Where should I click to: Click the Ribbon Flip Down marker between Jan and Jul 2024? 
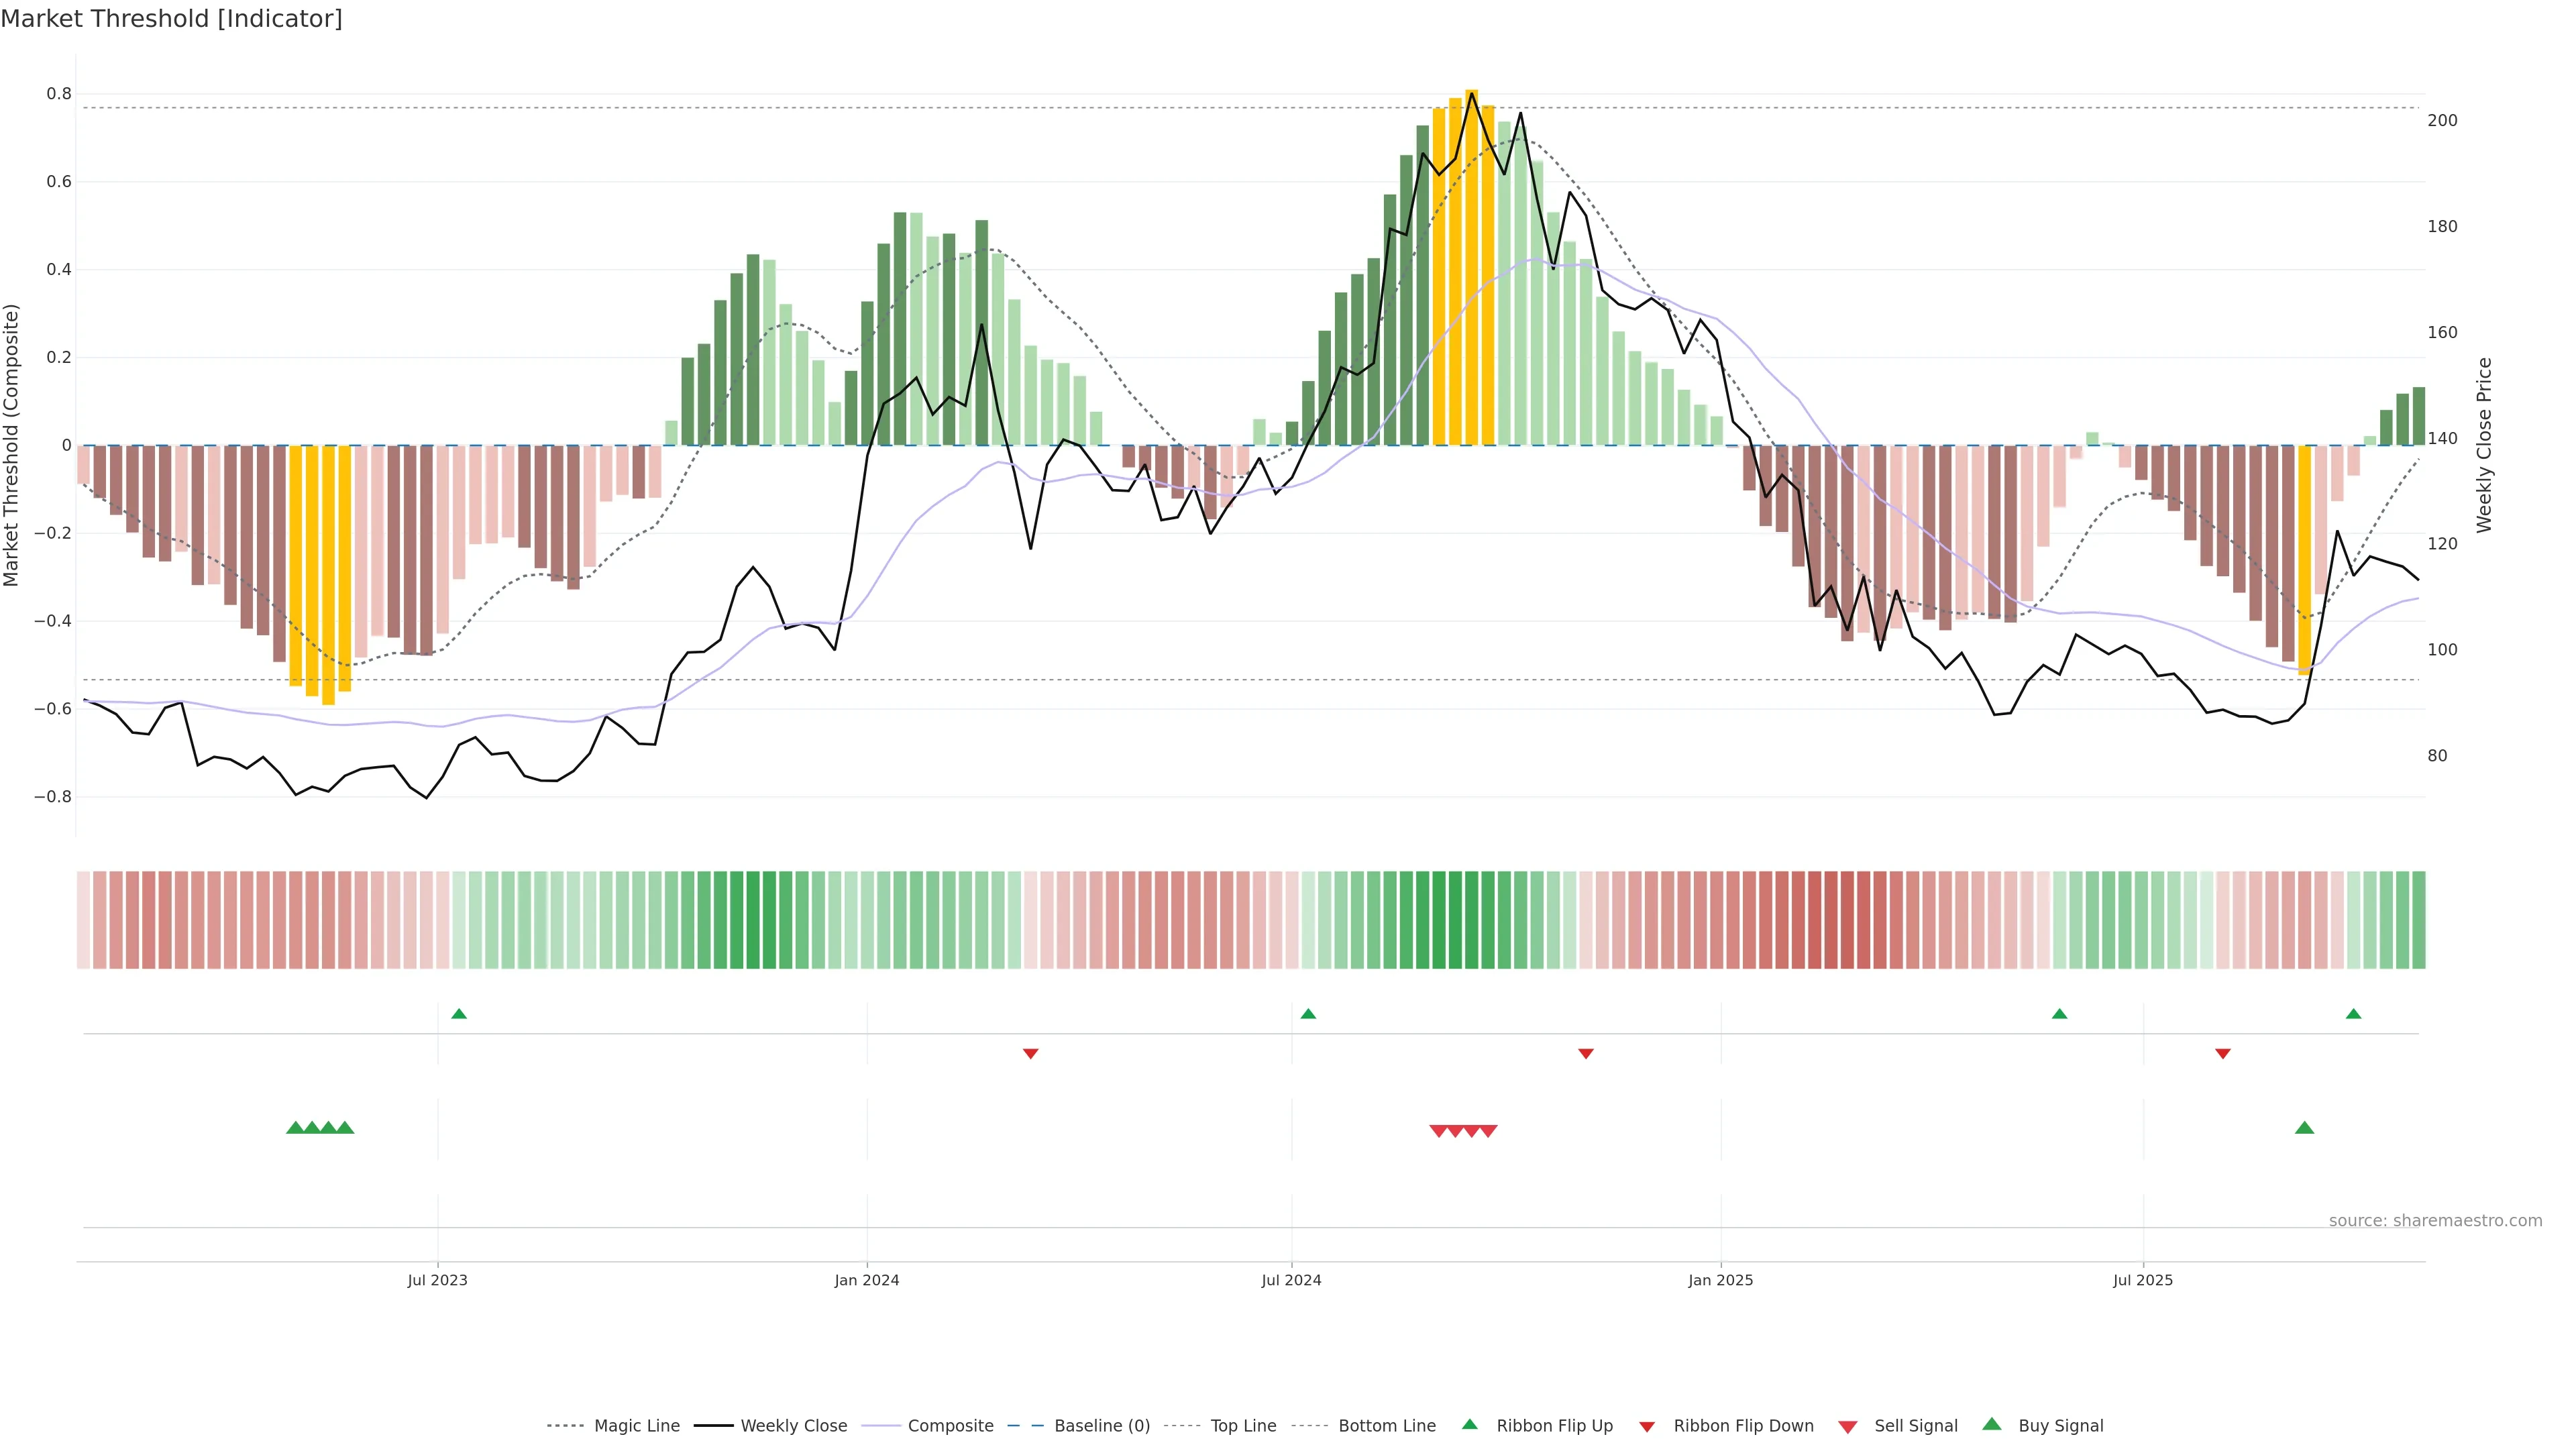coord(1031,1053)
